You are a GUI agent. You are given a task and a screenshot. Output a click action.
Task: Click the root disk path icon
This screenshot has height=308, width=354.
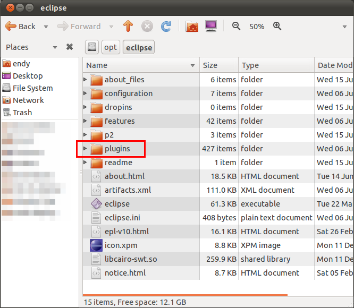point(92,47)
